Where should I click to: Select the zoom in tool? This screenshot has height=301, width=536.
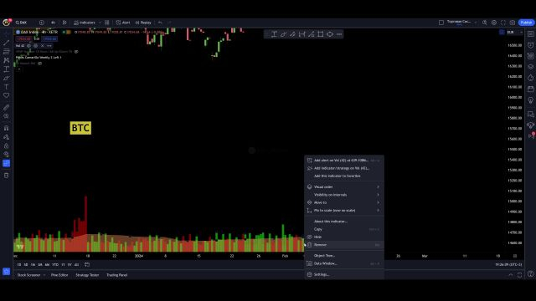[6, 116]
